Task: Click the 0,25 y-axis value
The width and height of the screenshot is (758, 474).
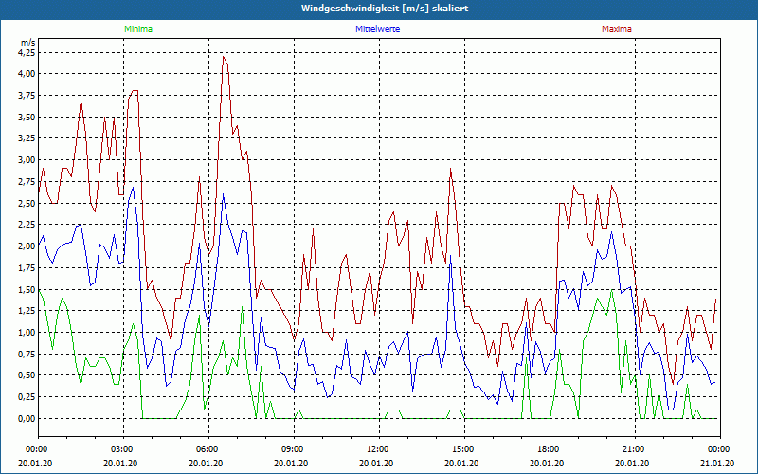Action: pos(27,397)
